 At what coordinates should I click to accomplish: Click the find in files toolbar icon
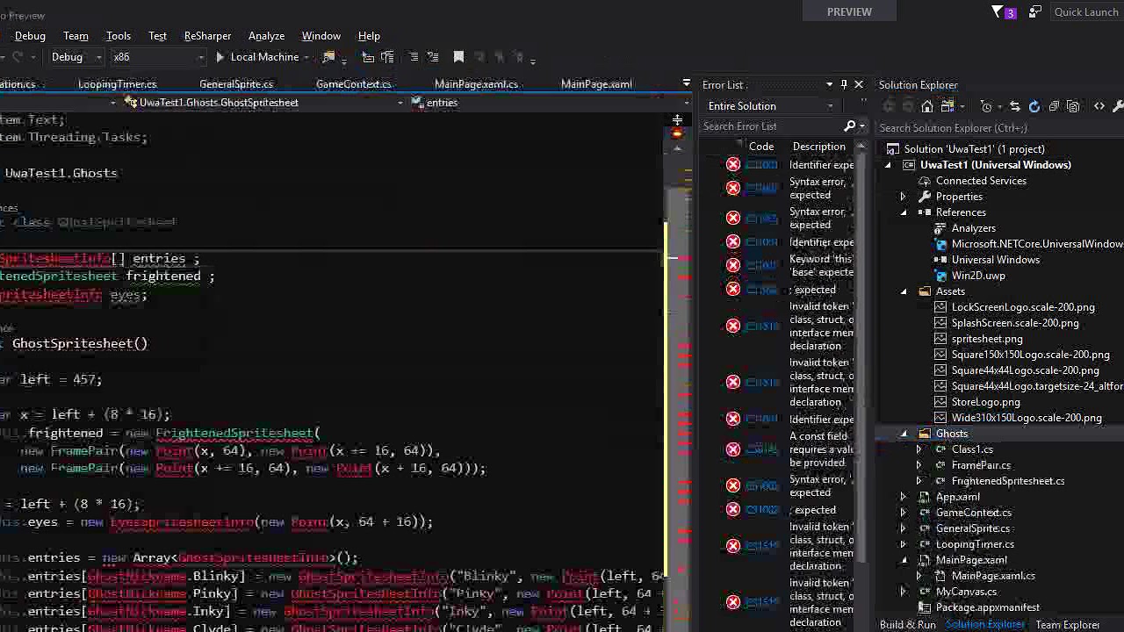pos(329,57)
